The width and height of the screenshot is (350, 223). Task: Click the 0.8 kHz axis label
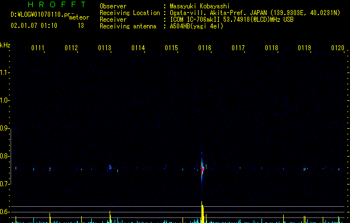4,156
